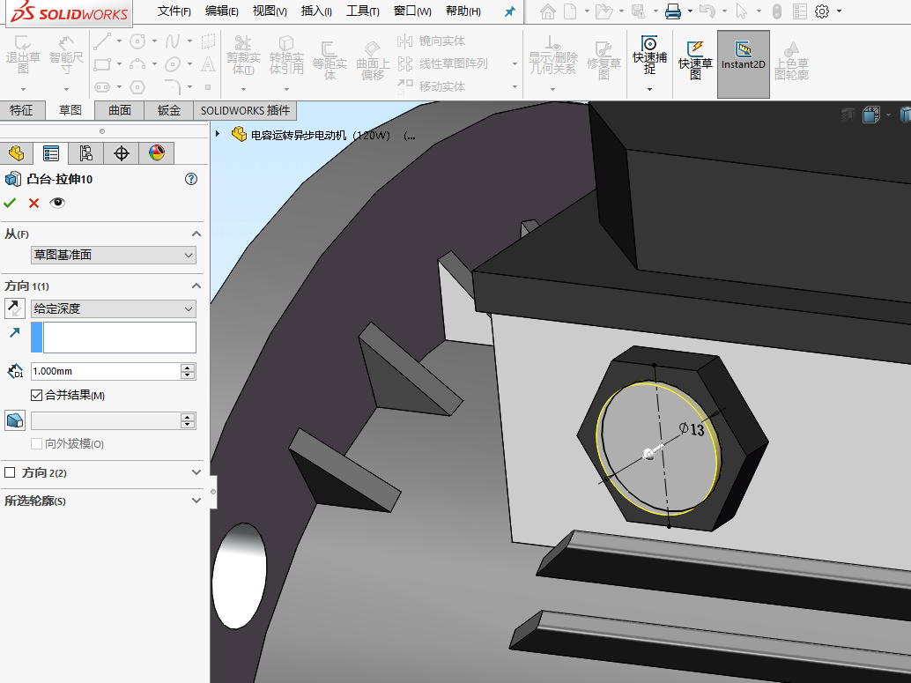Pin the menu bar with pushpin
Image resolution: width=911 pixels, height=683 pixels.
[509, 11]
